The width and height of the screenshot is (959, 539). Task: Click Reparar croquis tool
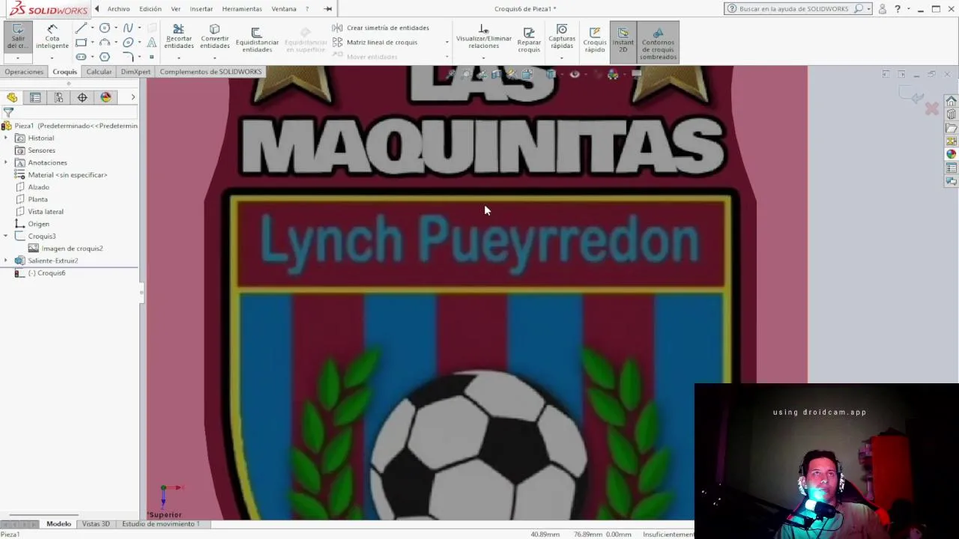click(529, 40)
